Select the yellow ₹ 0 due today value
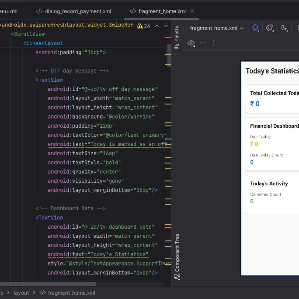The height and width of the screenshot is (299, 299). tap(254, 144)
